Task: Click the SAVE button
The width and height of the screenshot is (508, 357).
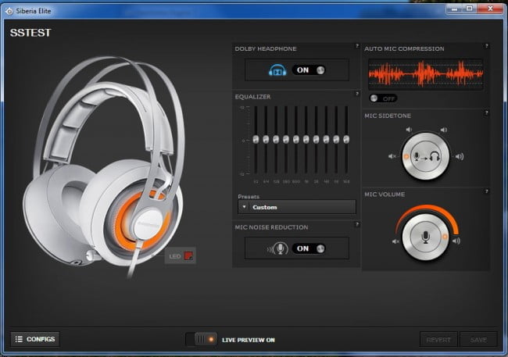Action: 478,340
